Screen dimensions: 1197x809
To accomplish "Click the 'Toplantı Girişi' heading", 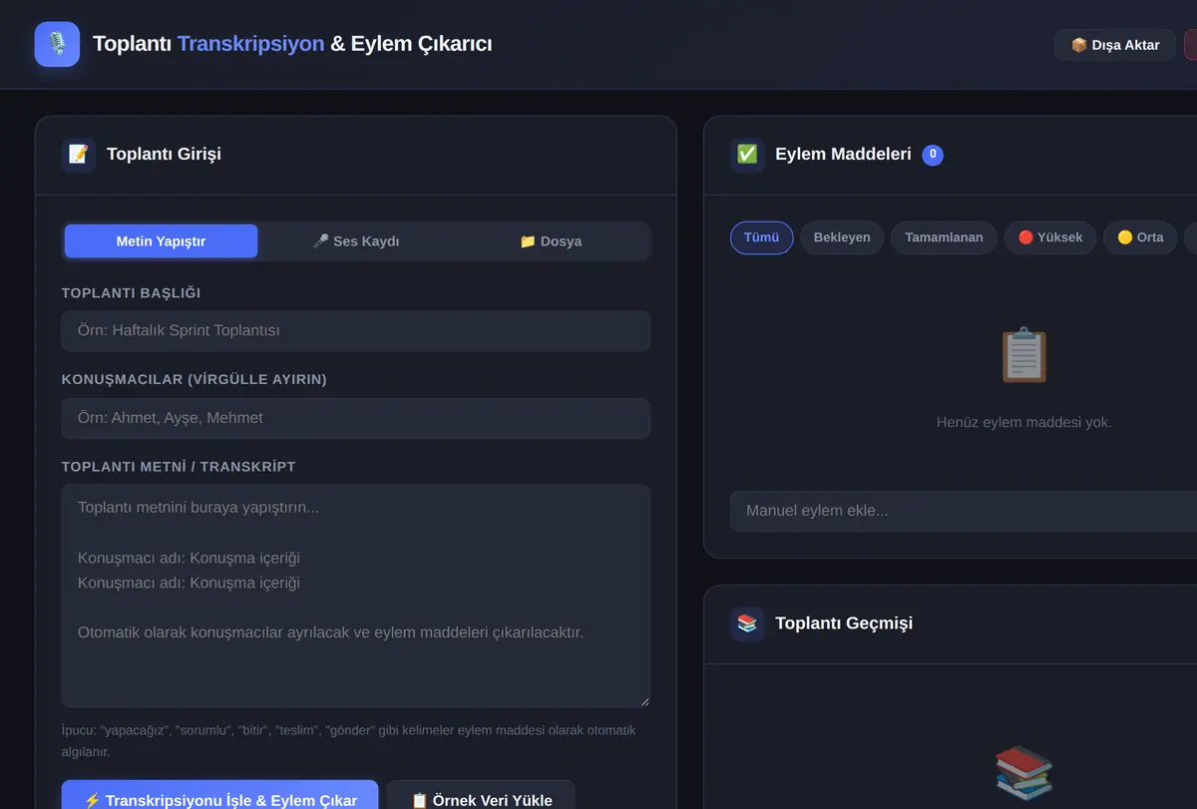I will (x=164, y=155).
